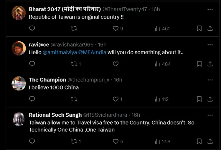Open Rational Soch Sangh's profile name
221x150 pixels.
coord(55,115)
